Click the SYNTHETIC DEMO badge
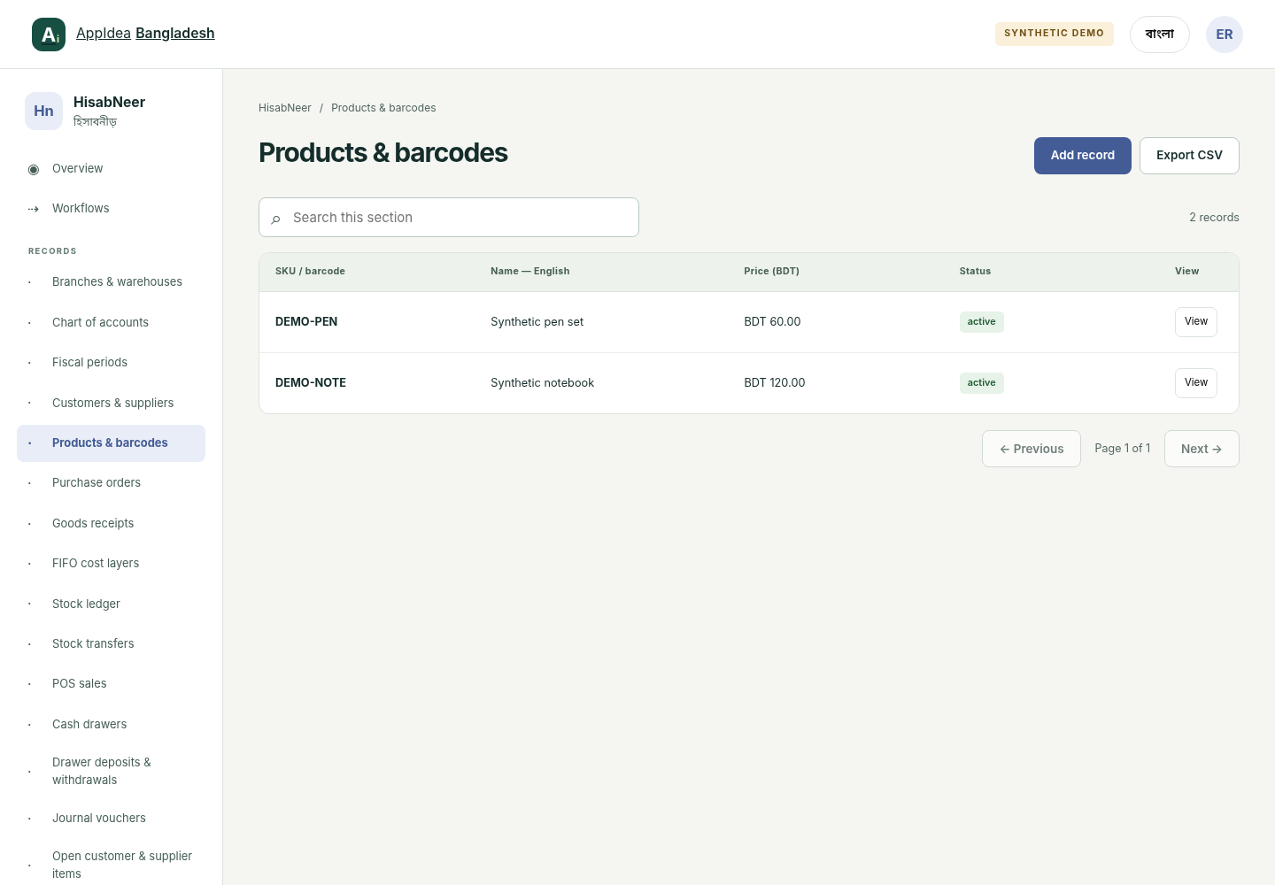Image resolution: width=1275 pixels, height=885 pixels. click(1054, 34)
